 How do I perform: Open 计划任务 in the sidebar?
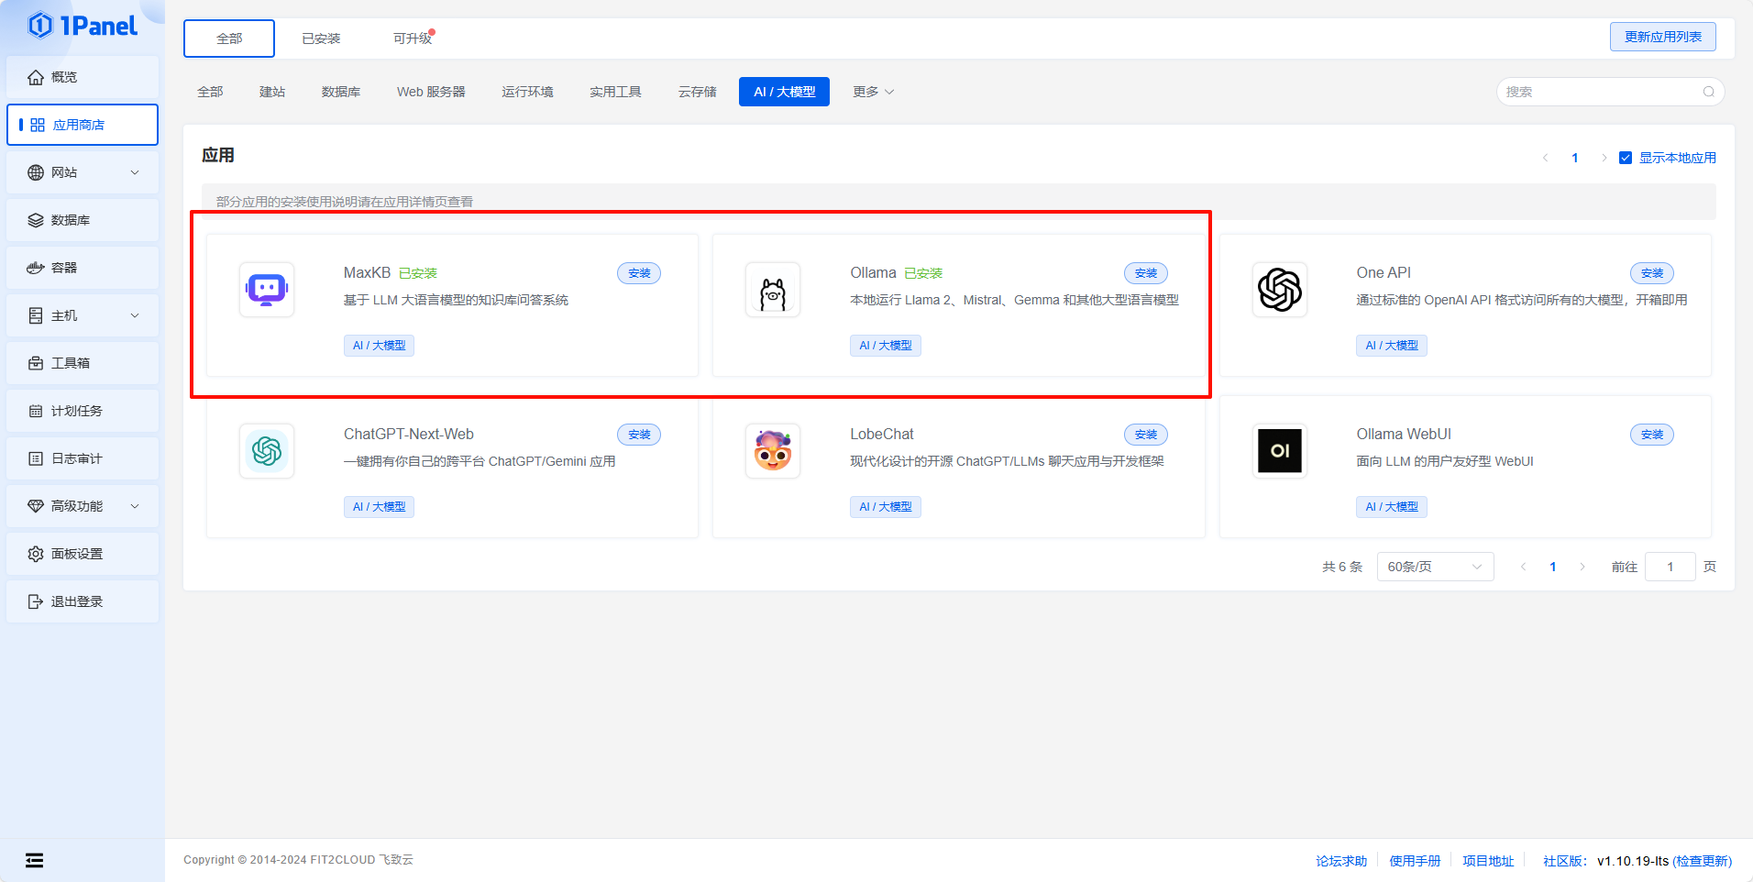pyautogui.click(x=83, y=411)
